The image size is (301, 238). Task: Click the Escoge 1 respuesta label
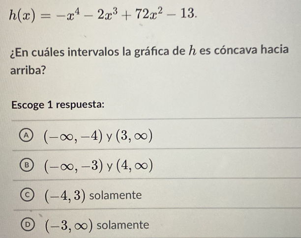pos(58,105)
